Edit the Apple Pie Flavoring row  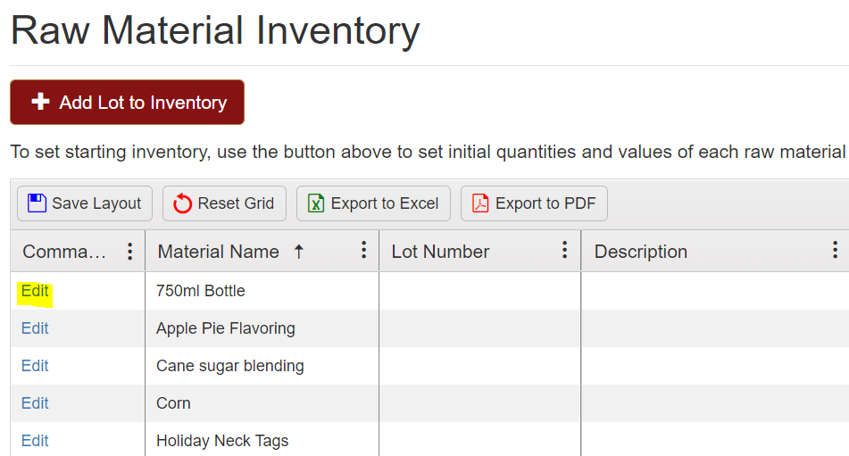click(35, 328)
